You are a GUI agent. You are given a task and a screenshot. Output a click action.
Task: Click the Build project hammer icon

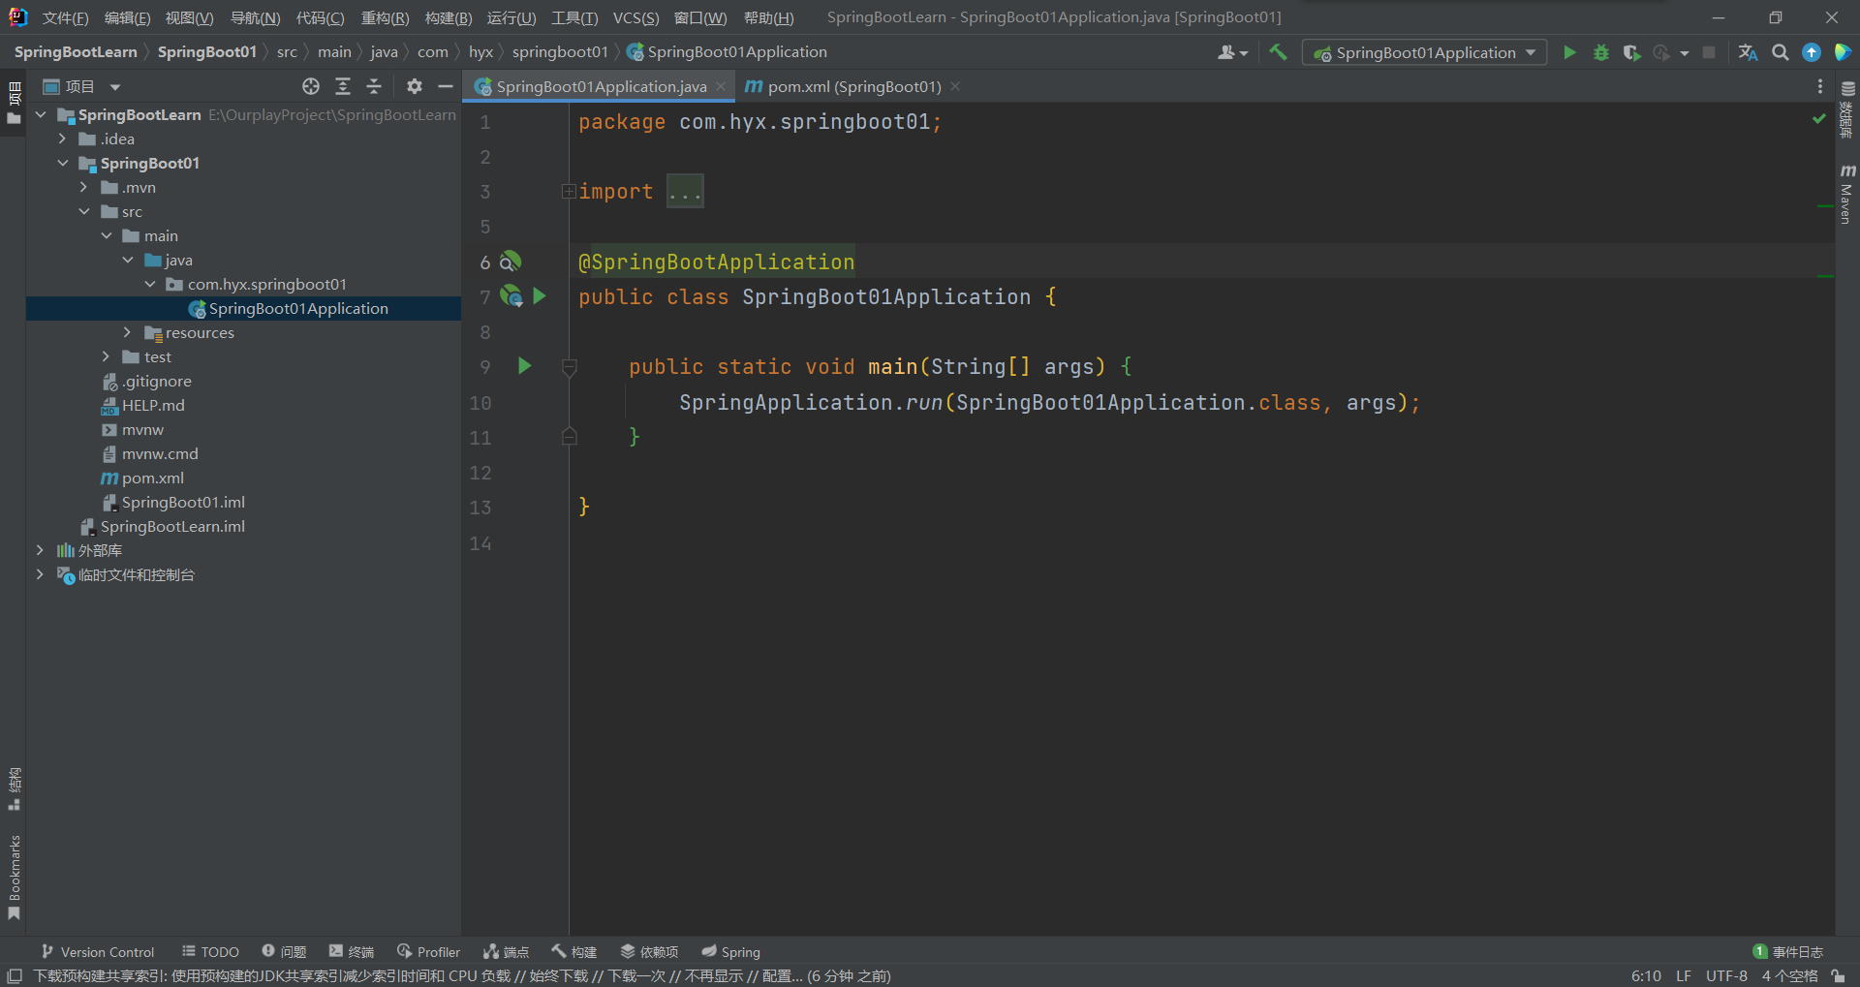(1279, 52)
